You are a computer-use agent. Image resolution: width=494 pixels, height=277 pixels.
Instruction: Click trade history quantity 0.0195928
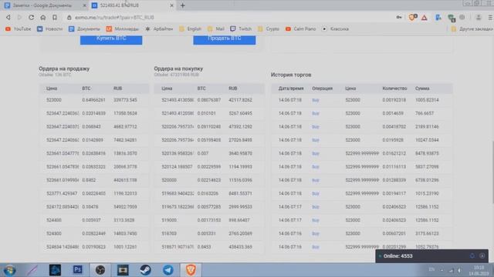393,140
